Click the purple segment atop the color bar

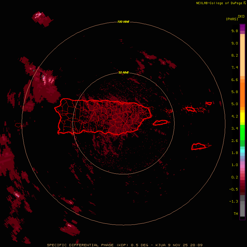[x=242, y=27]
